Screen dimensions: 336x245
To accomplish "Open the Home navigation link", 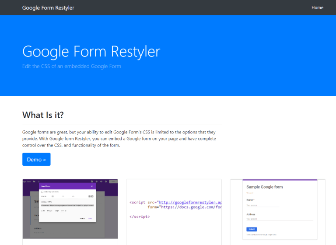I will click(317, 7).
